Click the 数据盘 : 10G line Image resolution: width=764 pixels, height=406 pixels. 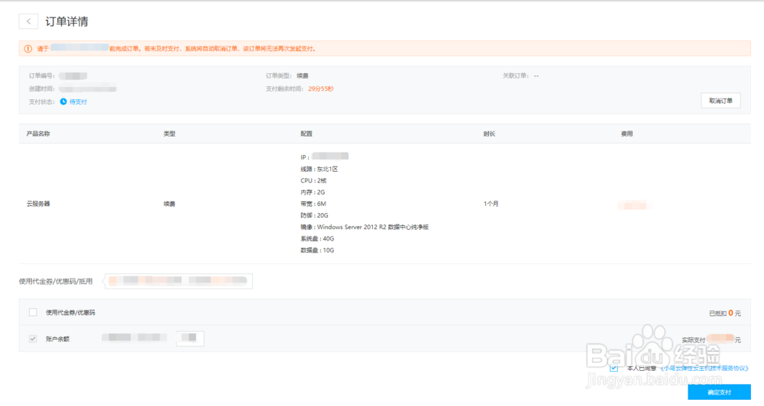(317, 250)
